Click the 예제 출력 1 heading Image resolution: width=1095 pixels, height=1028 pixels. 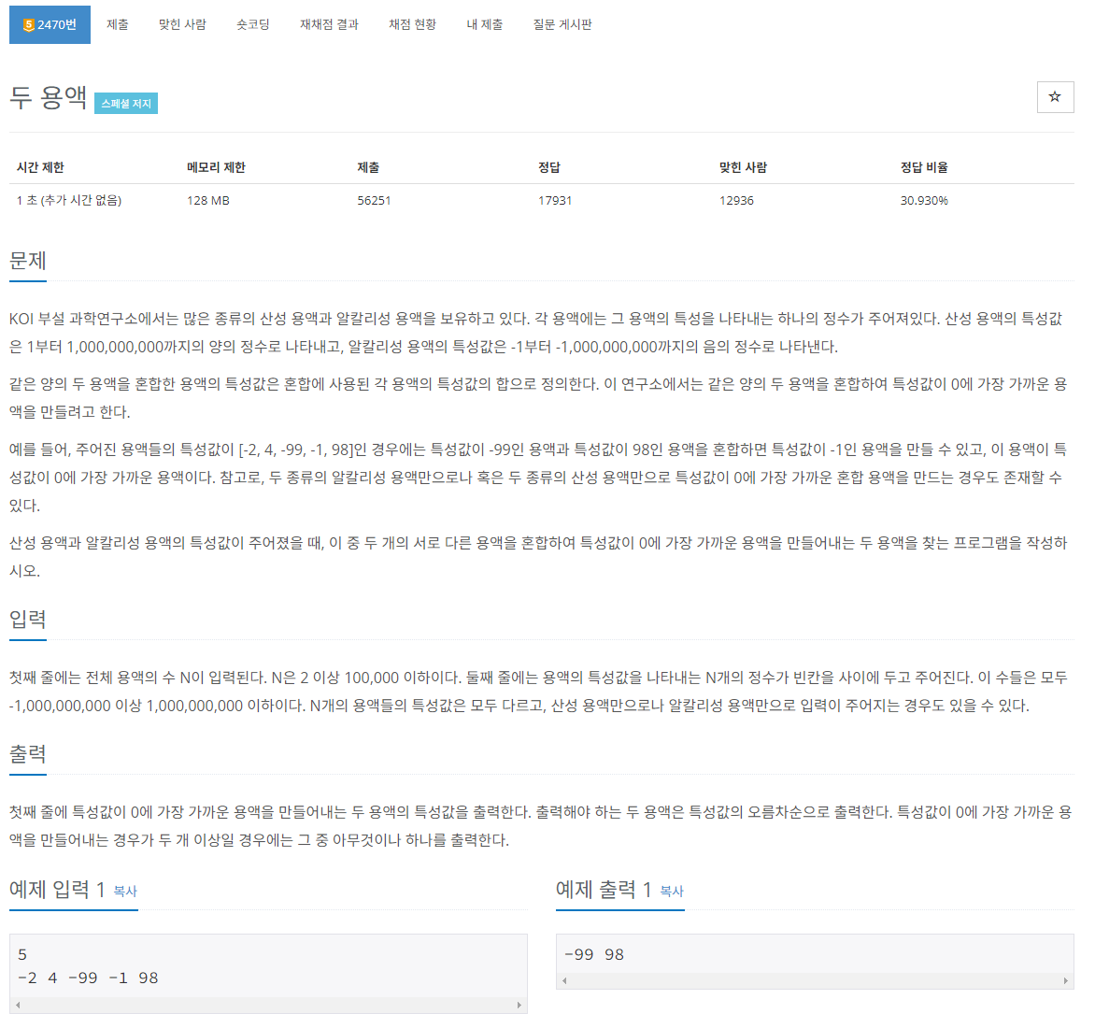[x=604, y=890]
